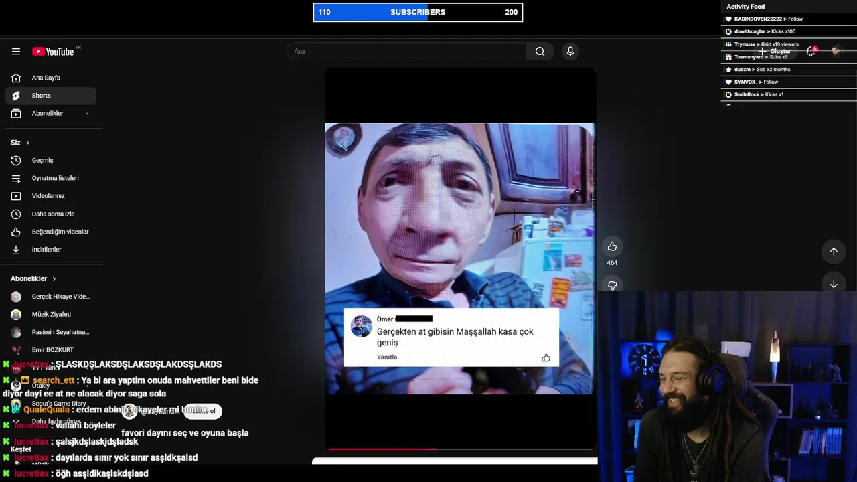The height and width of the screenshot is (482, 857).
Task: Click KADINDOVEN22222 follow entry in Activity Feed
Action: point(789,19)
